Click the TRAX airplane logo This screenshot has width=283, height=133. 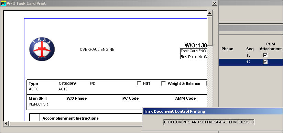[42, 49]
